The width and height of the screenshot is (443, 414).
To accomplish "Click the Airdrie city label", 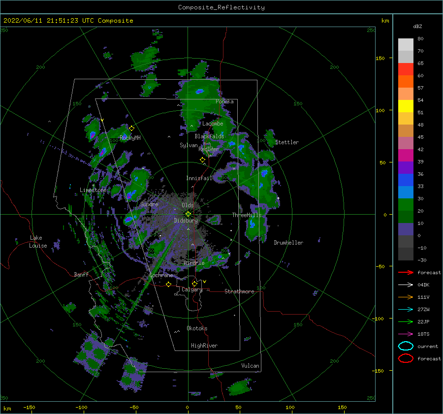I will coord(194,263).
